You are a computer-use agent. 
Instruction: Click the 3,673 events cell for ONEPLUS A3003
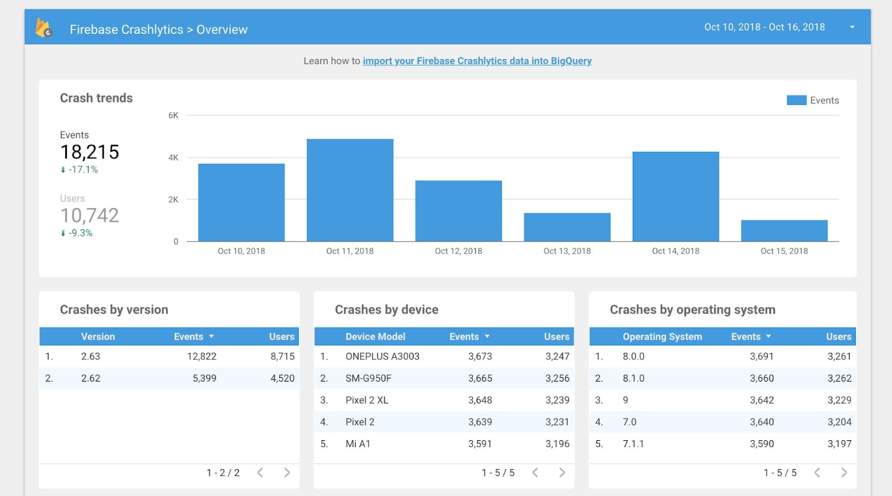(480, 356)
